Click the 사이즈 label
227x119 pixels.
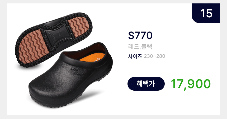tap(135, 56)
